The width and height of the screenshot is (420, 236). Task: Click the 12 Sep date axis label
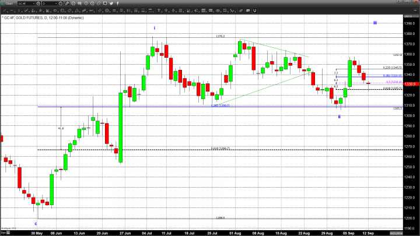(x=368, y=233)
